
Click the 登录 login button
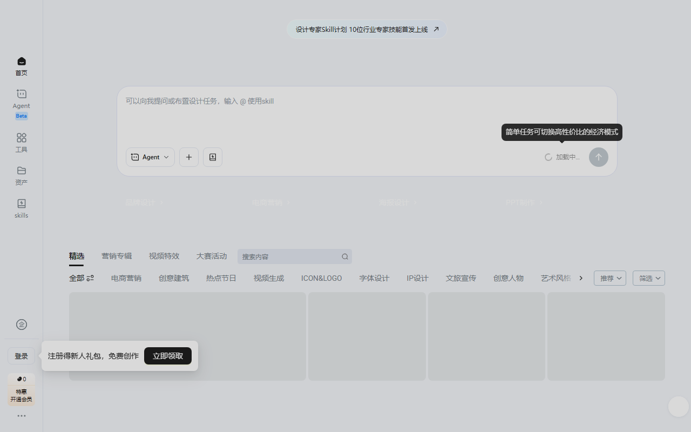point(22,356)
